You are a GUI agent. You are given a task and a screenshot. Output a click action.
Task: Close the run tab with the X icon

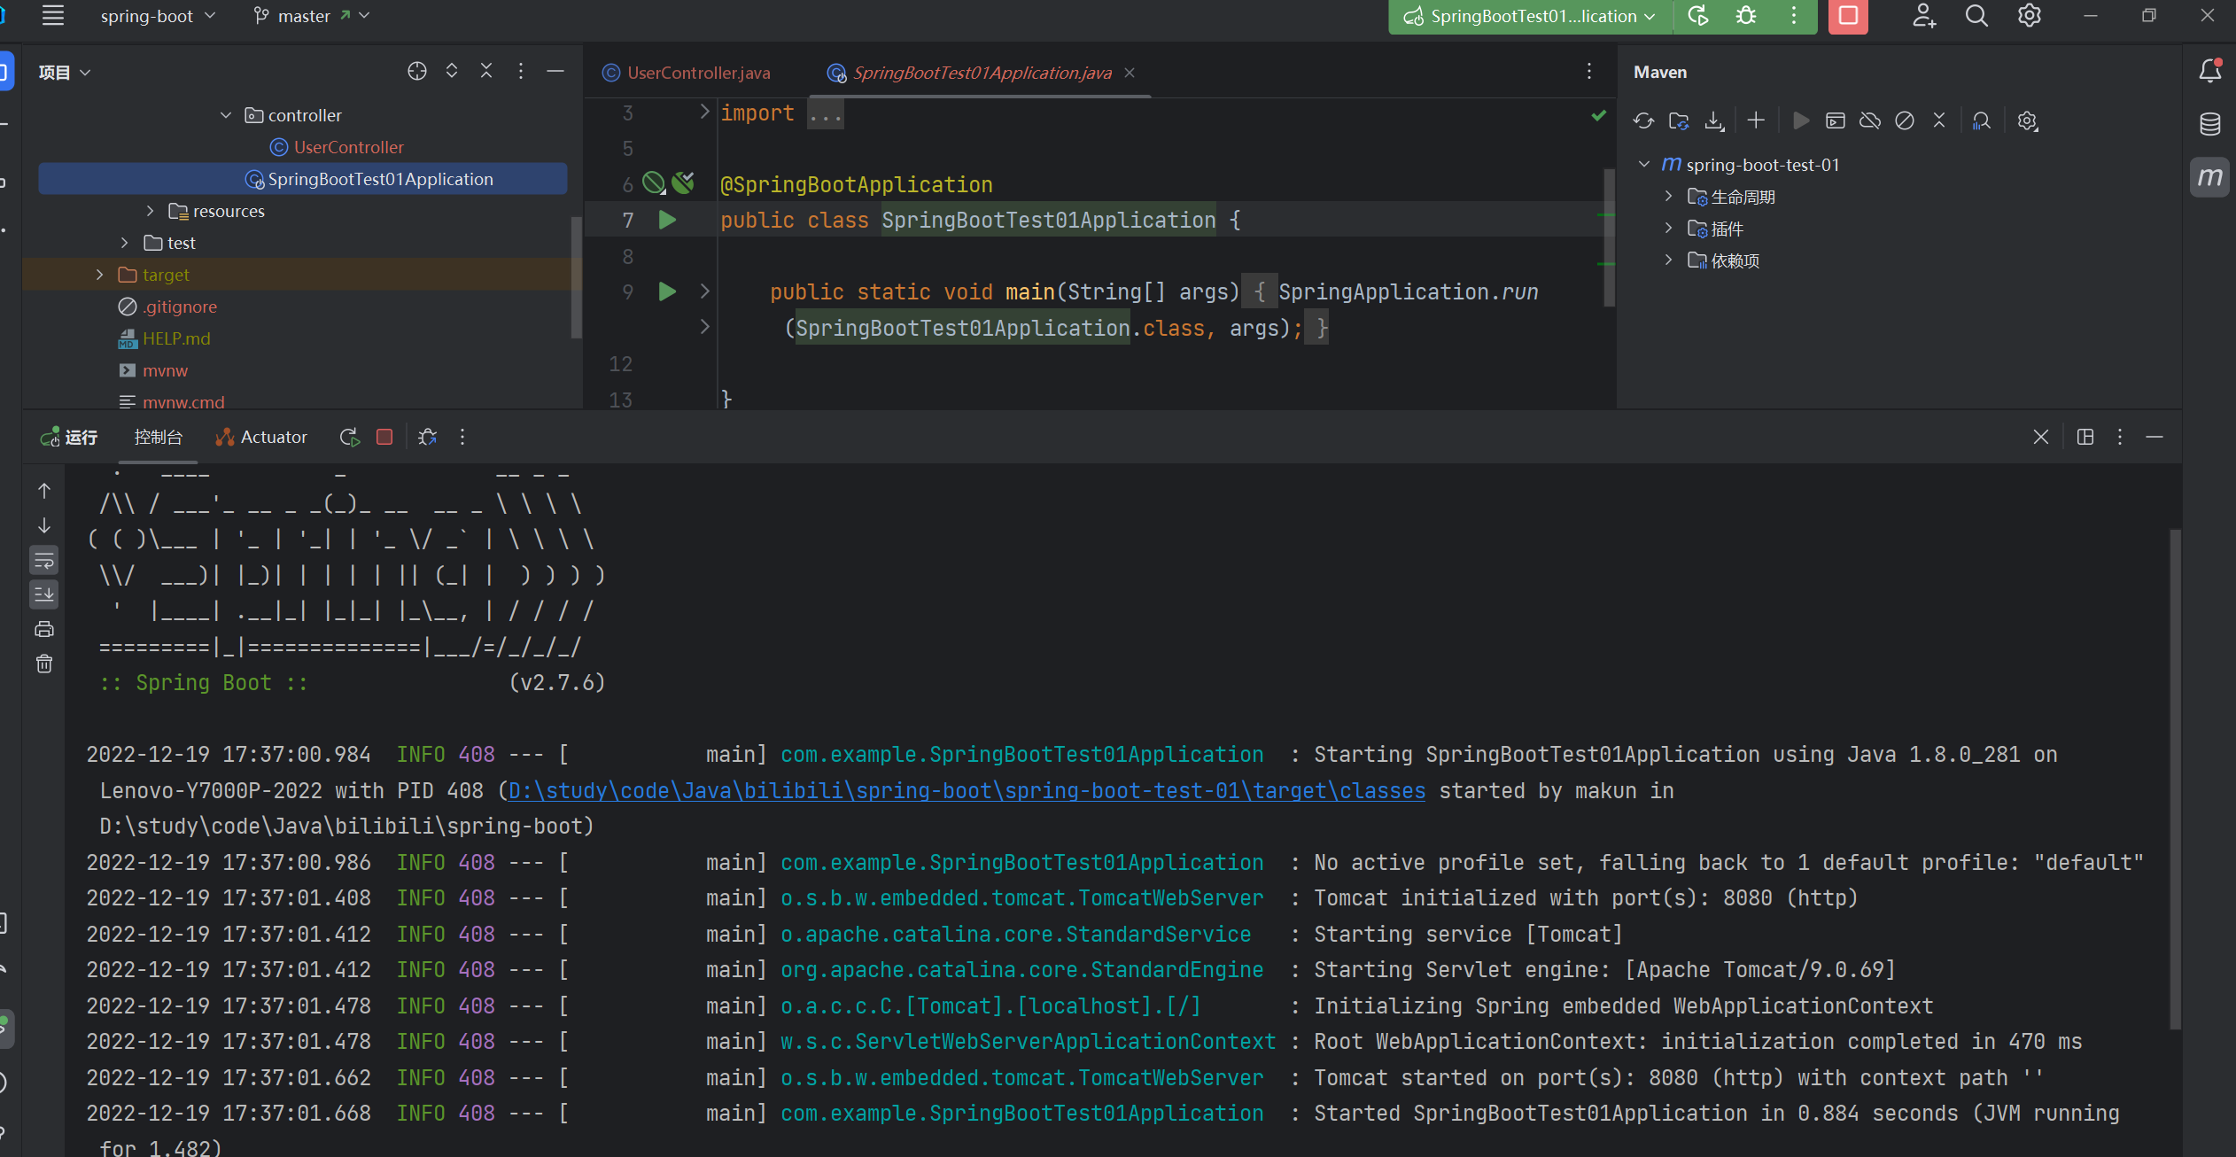click(x=2041, y=437)
